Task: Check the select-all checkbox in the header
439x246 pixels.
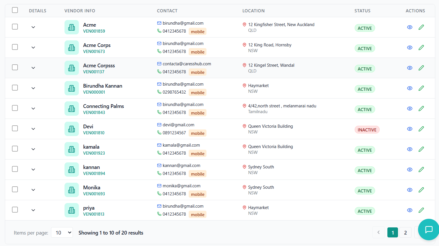Action: [15, 10]
